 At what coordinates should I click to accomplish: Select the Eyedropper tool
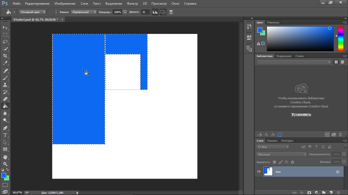point(5,63)
